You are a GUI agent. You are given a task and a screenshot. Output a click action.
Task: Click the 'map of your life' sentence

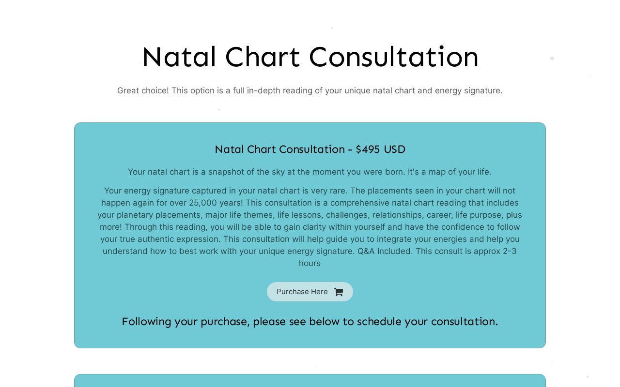coord(310,172)
